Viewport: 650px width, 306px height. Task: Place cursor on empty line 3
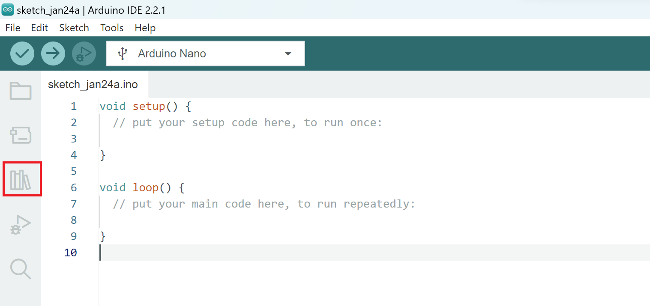click(374, 139)
